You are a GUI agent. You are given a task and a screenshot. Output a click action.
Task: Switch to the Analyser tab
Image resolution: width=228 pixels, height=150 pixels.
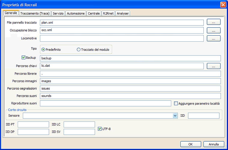(x=122, y=13)
